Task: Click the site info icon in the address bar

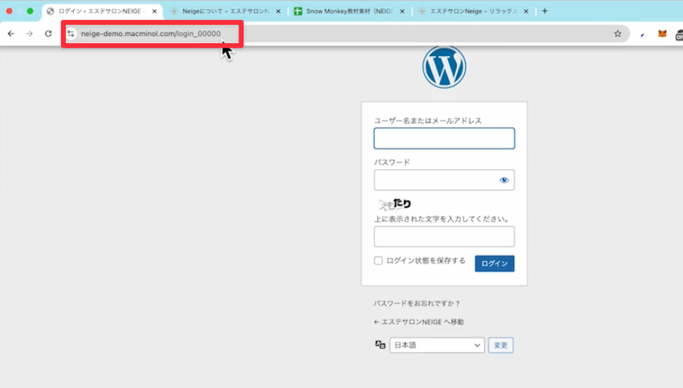Action: (x=71, y=33)
